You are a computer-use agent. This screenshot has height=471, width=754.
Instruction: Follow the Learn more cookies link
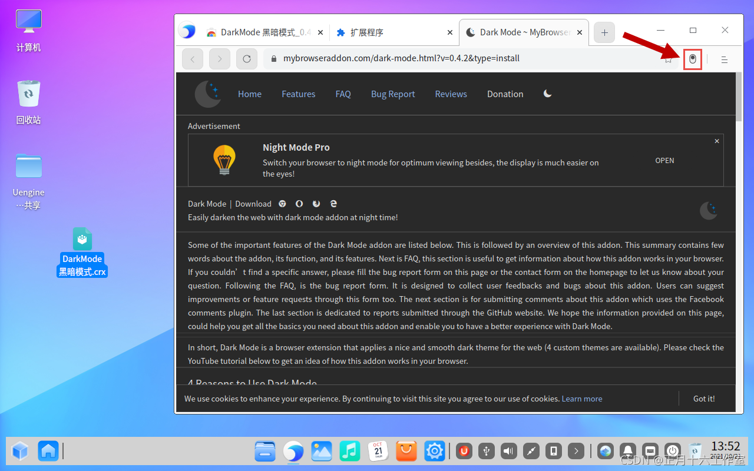point(582,399)
